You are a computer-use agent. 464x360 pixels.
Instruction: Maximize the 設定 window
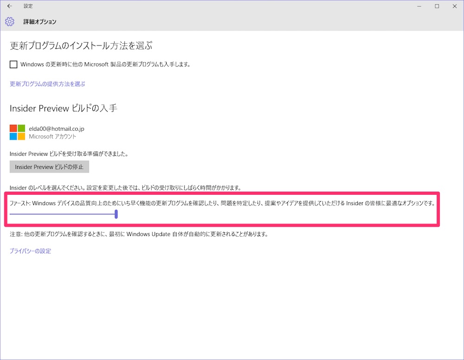[437, 6]
